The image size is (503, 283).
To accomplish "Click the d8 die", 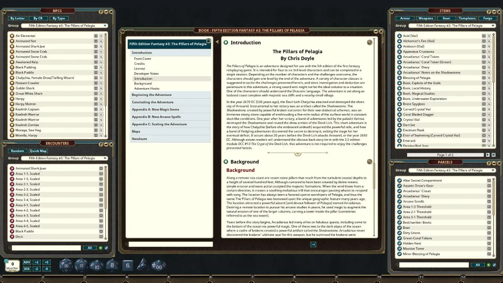I will 112,265.
